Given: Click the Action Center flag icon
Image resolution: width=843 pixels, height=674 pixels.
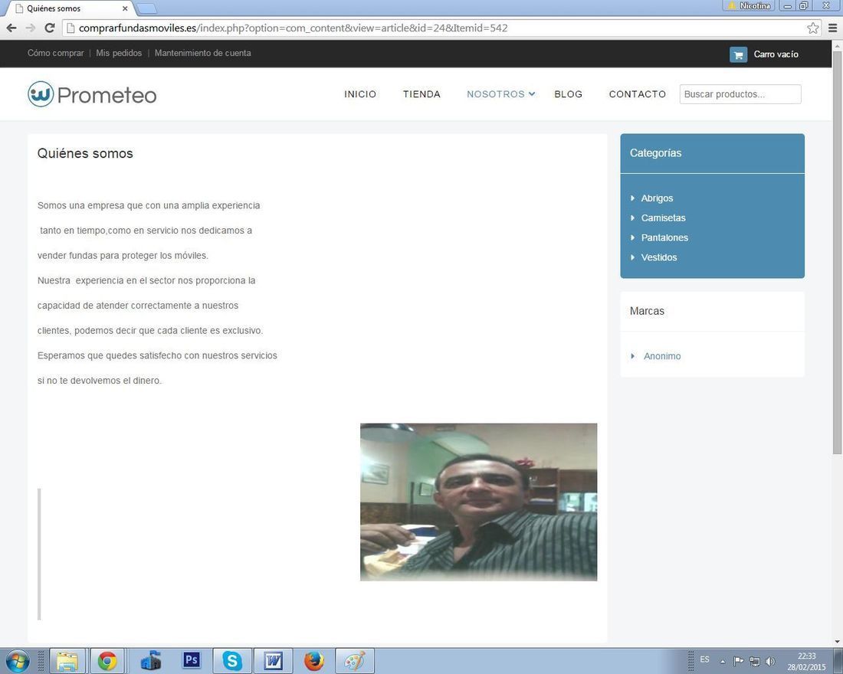Looking at the screenshot, I should pyautogui.click(x=739, y=662).
